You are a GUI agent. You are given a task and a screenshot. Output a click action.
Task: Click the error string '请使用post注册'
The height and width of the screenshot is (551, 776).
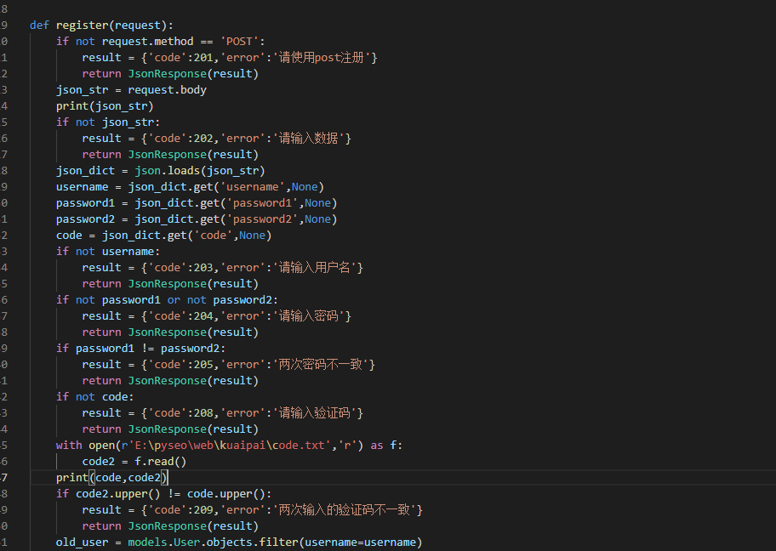pyautogui.click(x=321, y=58)
